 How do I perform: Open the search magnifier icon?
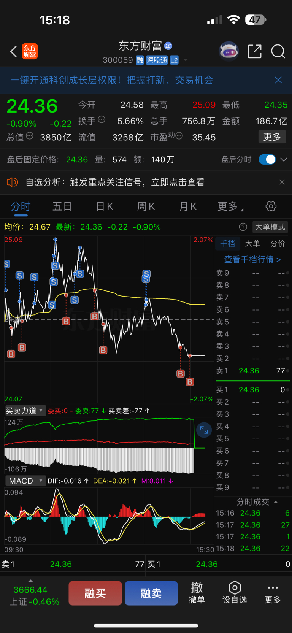pyautogui.click(x=278, y=51)
